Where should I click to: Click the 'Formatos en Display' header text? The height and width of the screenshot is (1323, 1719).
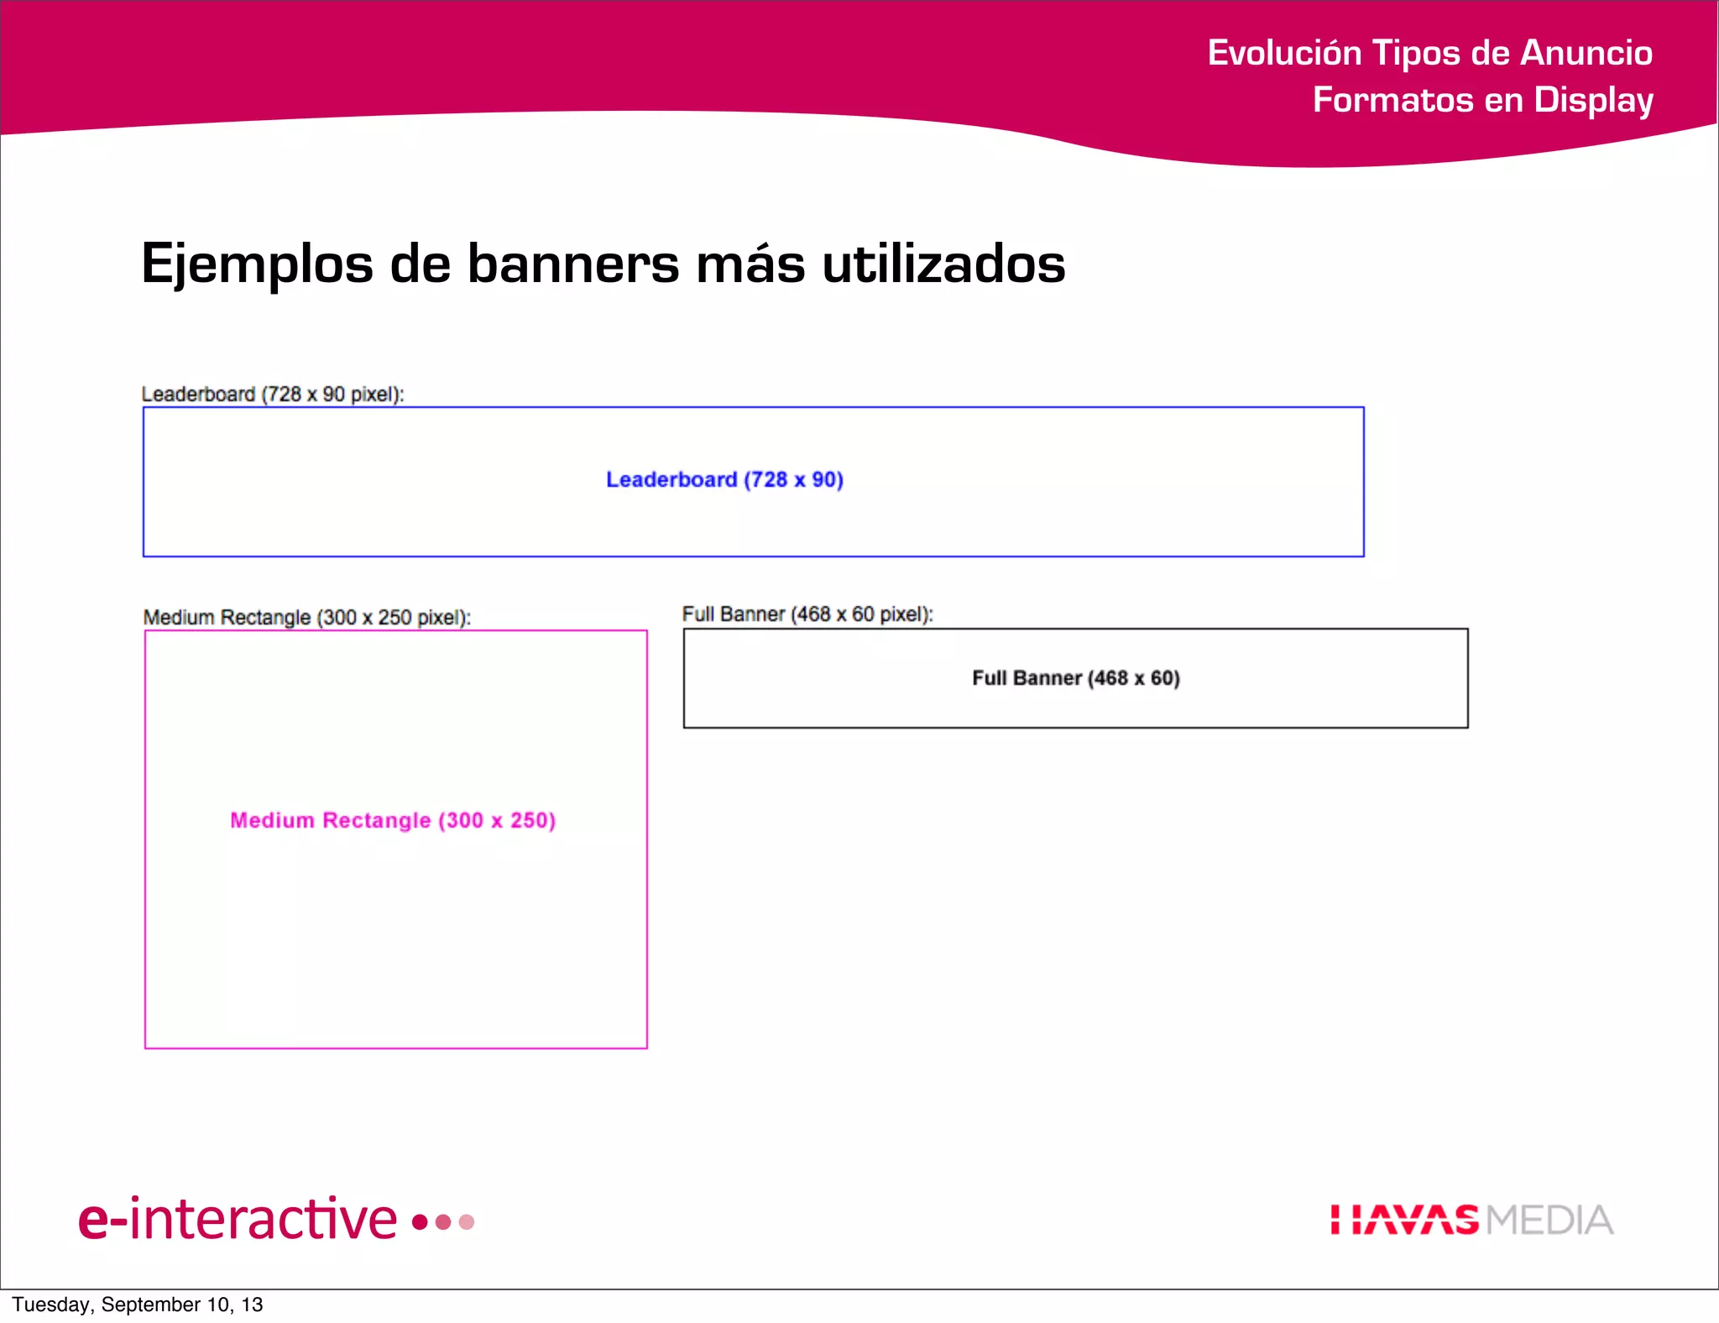point(1482,100)
